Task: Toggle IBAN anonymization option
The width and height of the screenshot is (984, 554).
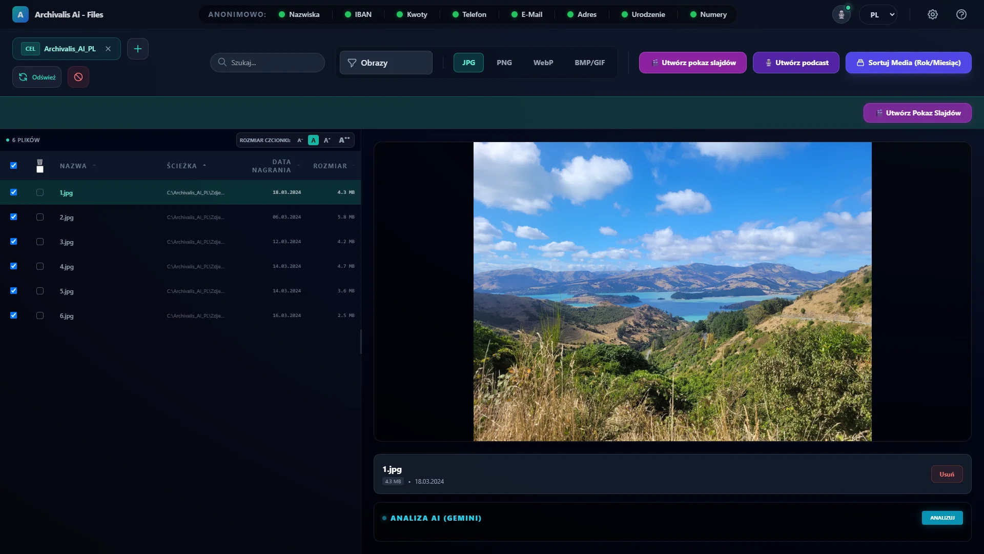Action: (x=358, y=14)
